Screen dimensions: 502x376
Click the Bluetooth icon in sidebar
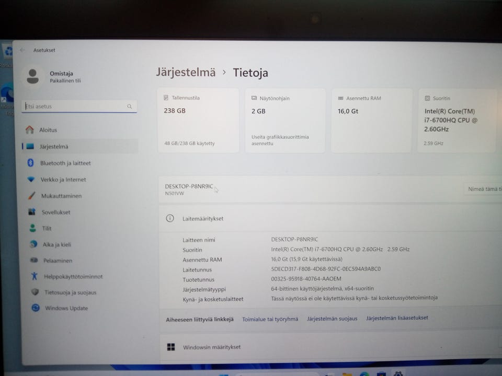pyautogui.click(x=31, y=163)
